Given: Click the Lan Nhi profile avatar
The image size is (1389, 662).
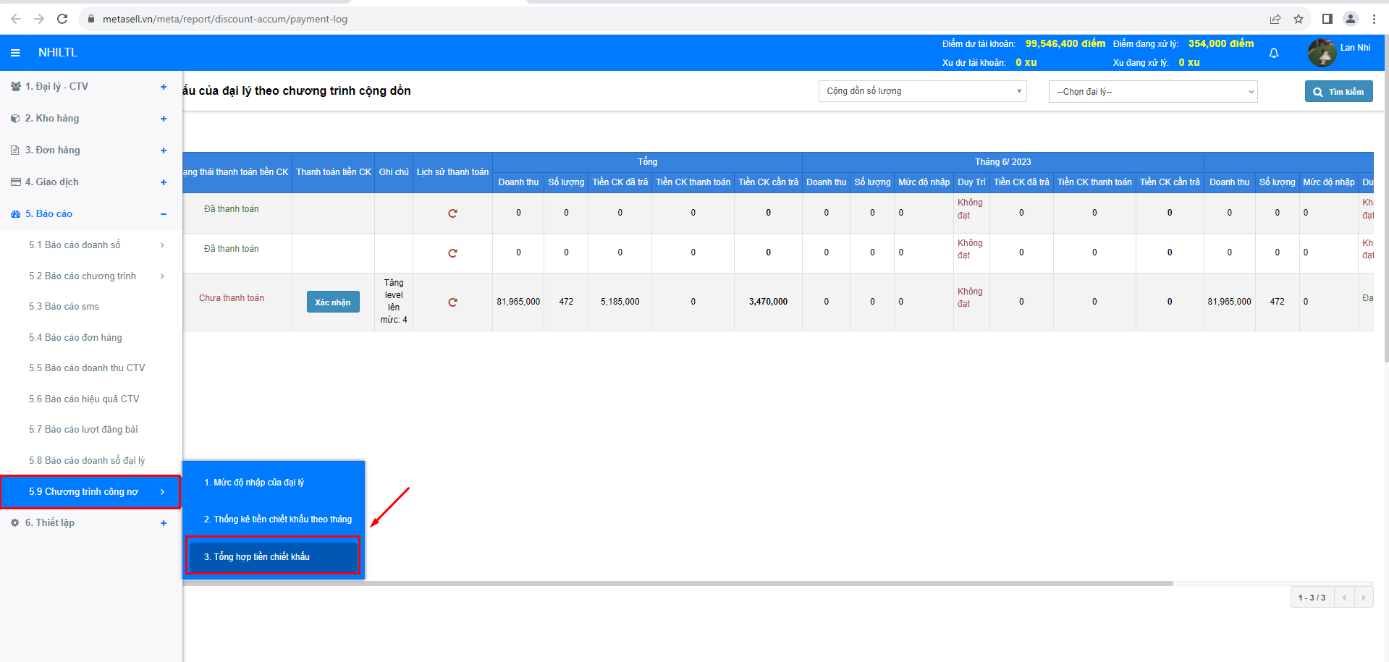Looking at the screenshot, I should pos(1322,53).
